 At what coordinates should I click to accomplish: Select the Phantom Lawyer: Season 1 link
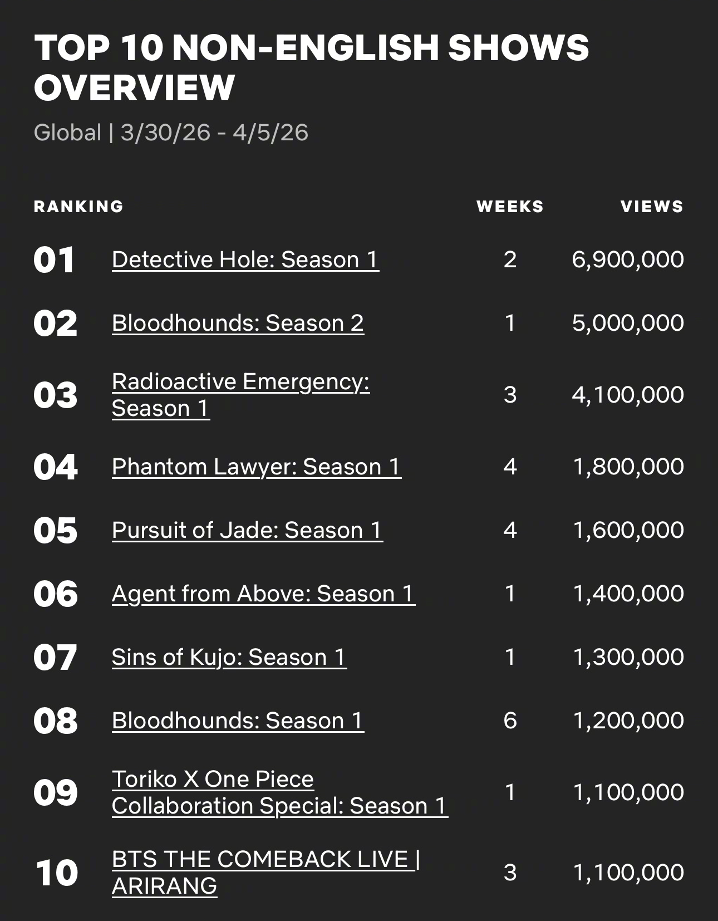coord(256,467)
